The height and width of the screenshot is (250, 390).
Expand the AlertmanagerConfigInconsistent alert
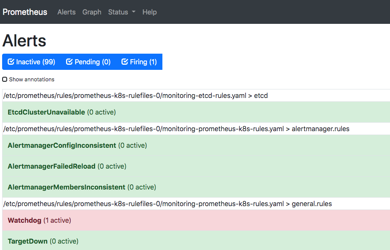pyautogui.click(x=62, y=145)
